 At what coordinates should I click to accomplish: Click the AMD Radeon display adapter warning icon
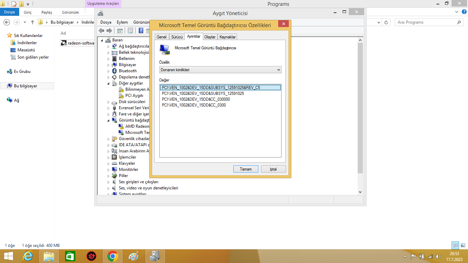(121, 126)
